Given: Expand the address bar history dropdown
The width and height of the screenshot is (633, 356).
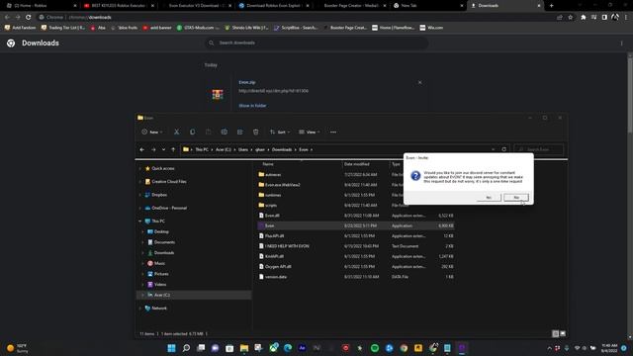Looking at the screenshot, I should [x=493, y=149].
